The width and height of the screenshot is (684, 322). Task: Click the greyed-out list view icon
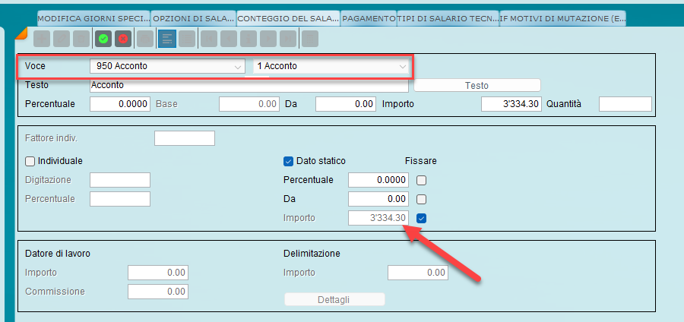pos(187,38)
